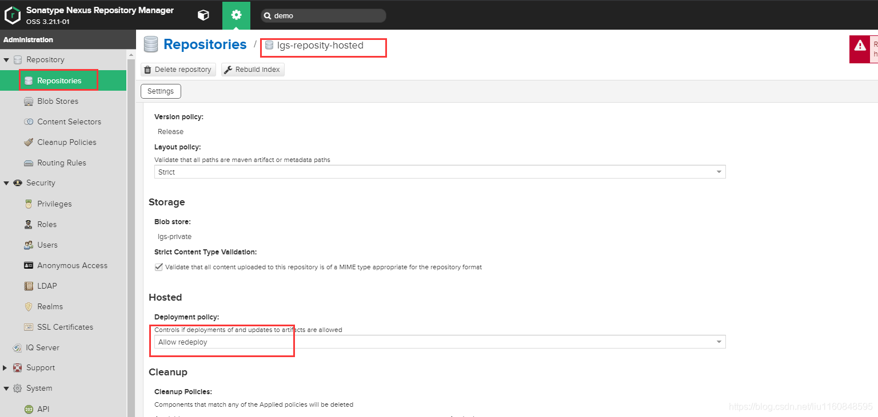The width and height of the screenshot is (878, 417).
Task: Click the Hosted section heading
Action: click(x=165, y=297)
